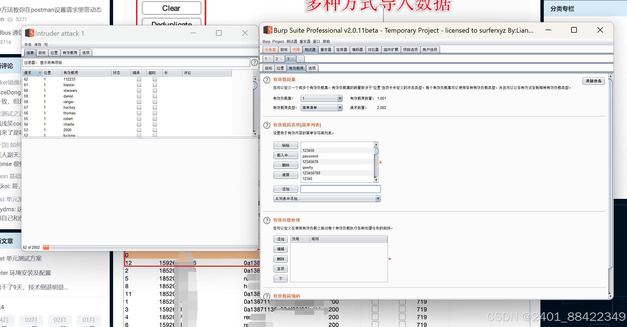Click Burp Suite logo icon in title bar
Screen dimensions: 627x327
(x=268, y=30)
